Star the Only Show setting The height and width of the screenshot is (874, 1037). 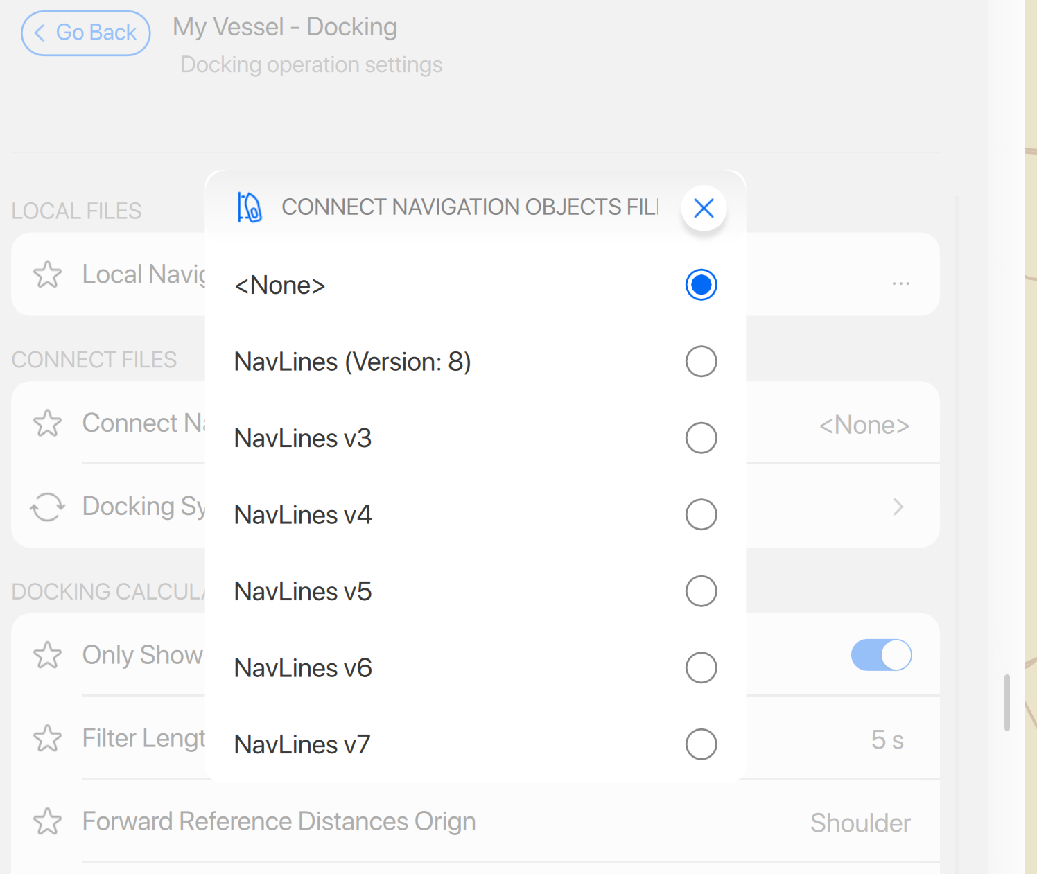(x=47, y=655)
